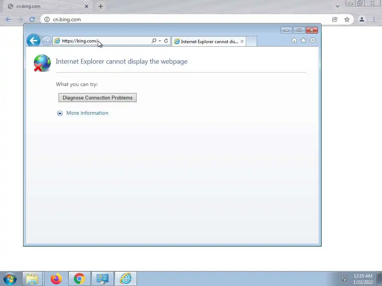Image resolution: width=382 pixels, height=286 pixels.
Task: Click the 'What you can try:' text
Action: pos(77,84)
